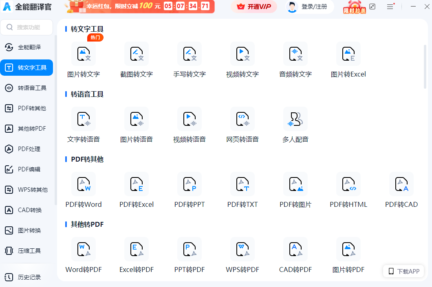Switch to 全能翻译 in the sidebar
Viewport: 432px width, 287px height.
pos(27,47)
